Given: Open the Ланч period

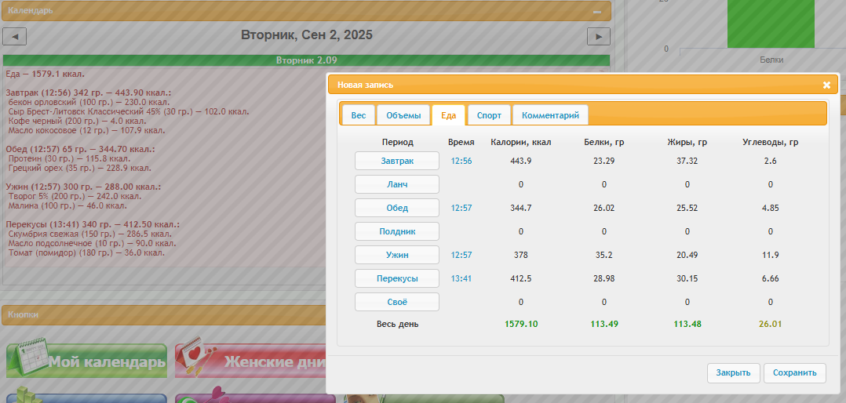Looking at the screenshot, I should tap(397, 185).
